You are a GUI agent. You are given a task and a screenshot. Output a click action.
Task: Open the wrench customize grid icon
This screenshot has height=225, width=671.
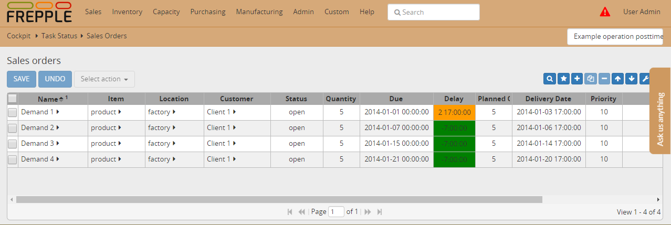645,79
